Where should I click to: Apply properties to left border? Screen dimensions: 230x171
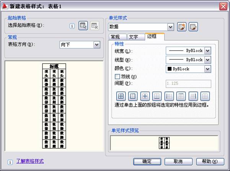(x=169, y=96)
